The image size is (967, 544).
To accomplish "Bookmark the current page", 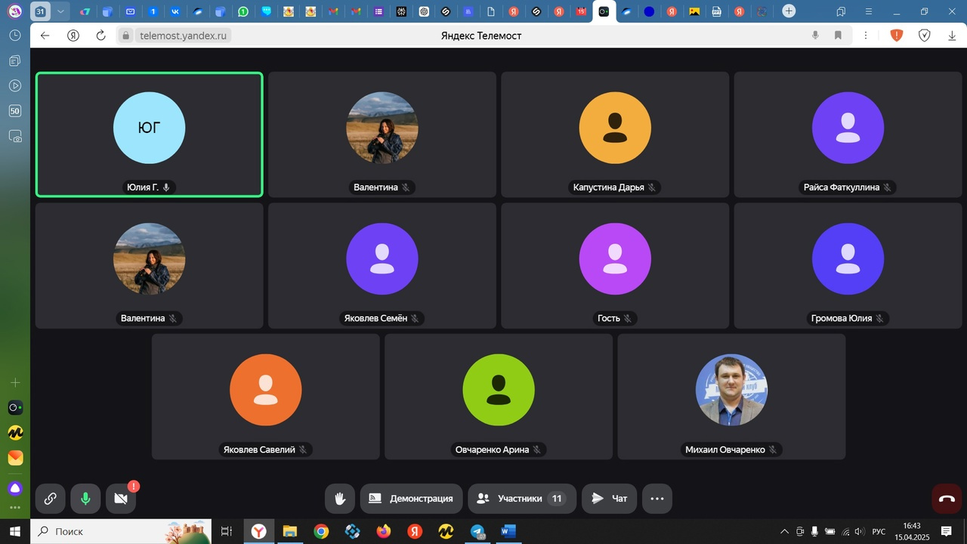I will click(x=838, y=36).
